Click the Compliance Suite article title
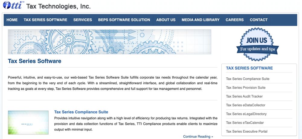The width and height of the screenshot is (302, 139). click(81, 112)
